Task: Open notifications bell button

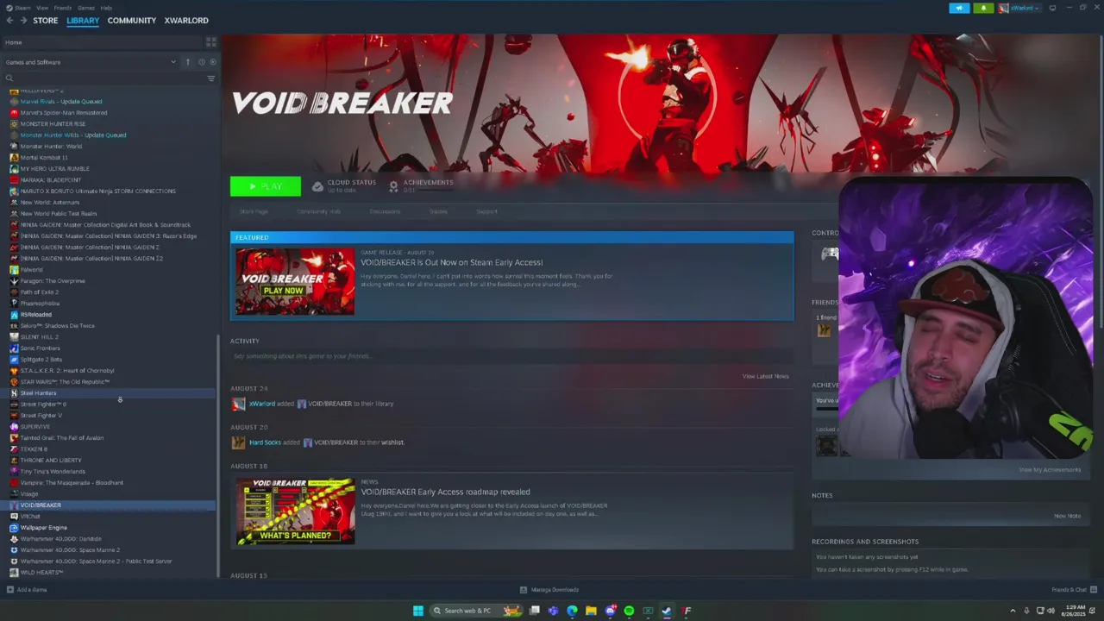Action: click(x=983, y=8)
